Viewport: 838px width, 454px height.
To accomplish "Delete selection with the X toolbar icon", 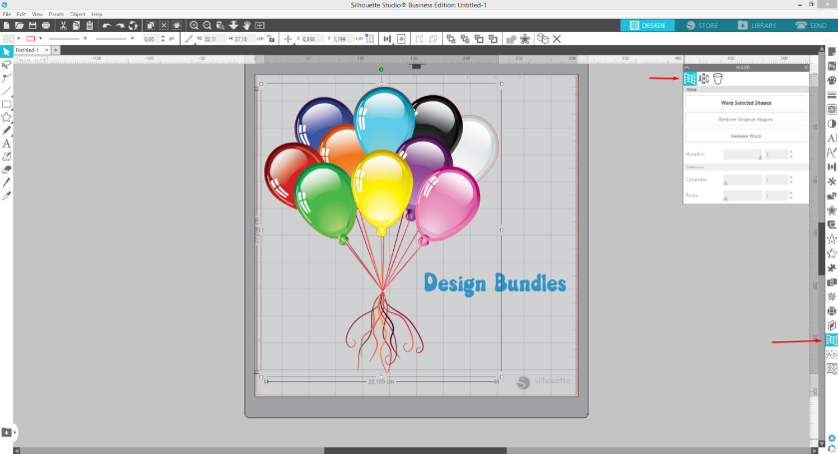I will pyautogui.click(x=557, y=39).
